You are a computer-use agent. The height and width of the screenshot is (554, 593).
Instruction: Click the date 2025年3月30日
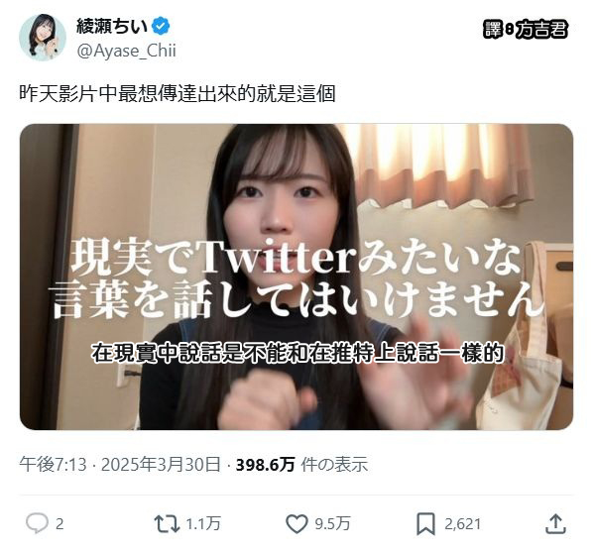(x=161, y=464)
